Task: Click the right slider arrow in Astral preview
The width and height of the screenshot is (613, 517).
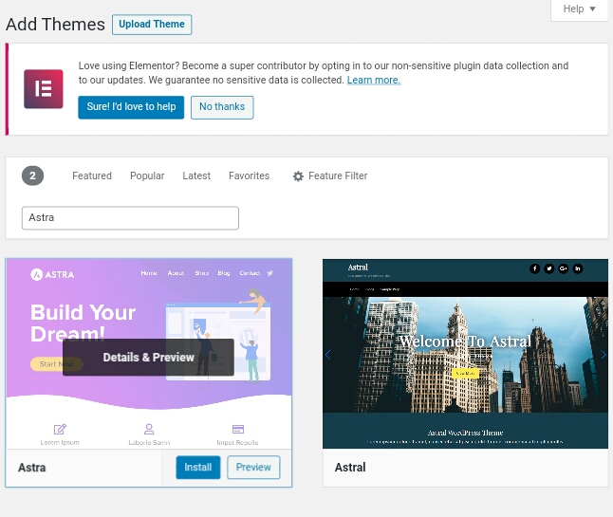Action: point(604,355)
